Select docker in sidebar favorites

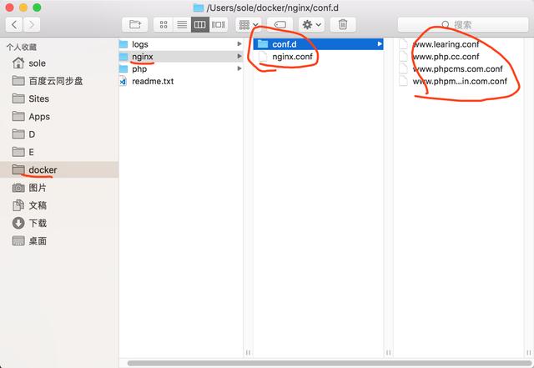pyautogui.click(x=59, y=169)
